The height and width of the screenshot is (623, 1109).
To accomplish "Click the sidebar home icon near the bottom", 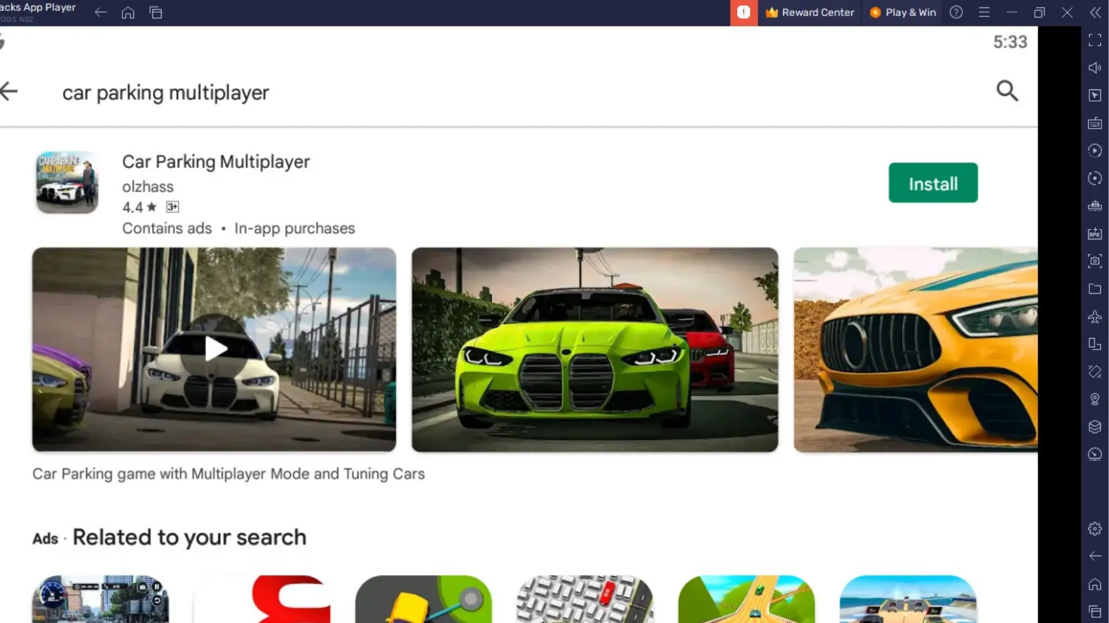I will point(1095,584).
